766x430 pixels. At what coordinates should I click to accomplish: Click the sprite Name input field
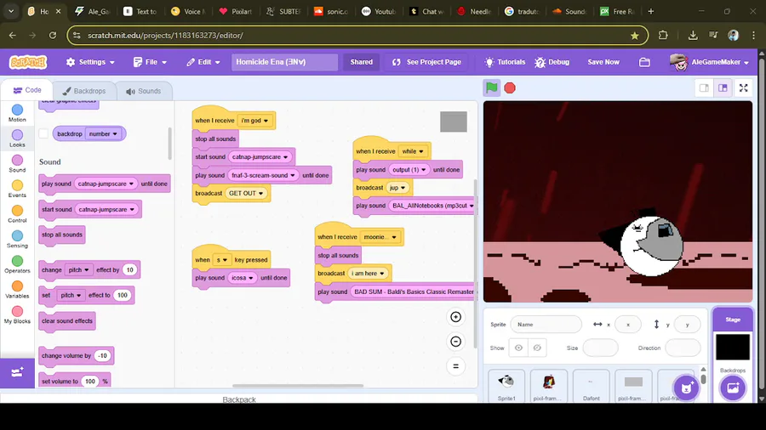tap(546, 325)
